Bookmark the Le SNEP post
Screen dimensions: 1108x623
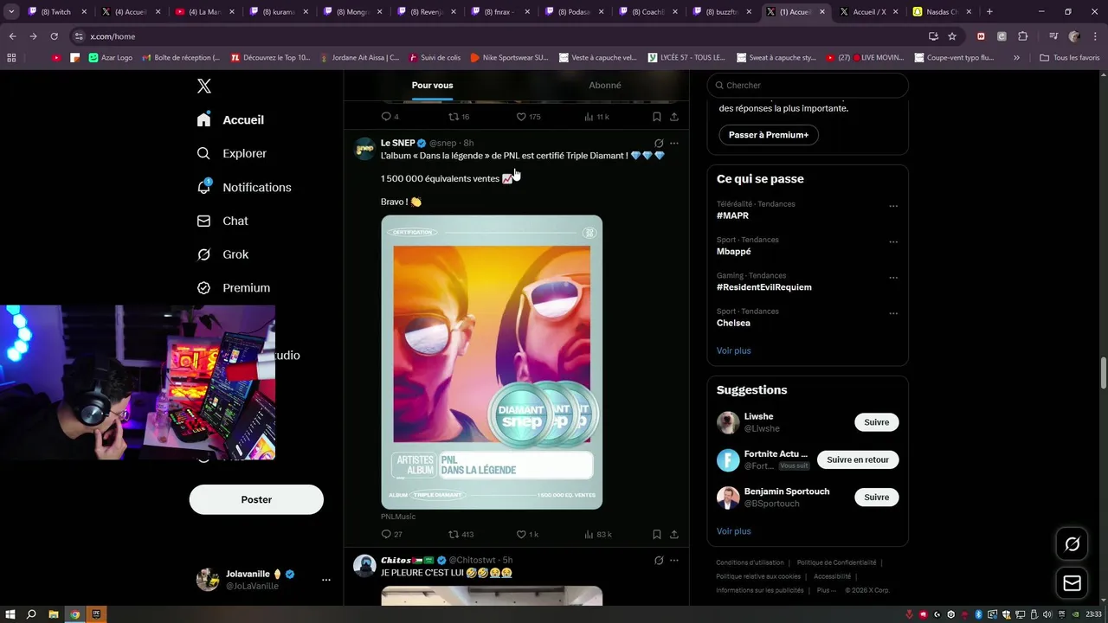click(657, 534)
